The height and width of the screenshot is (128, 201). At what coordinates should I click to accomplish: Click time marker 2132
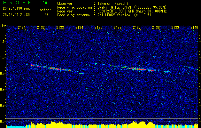click(x=41, y=28)
